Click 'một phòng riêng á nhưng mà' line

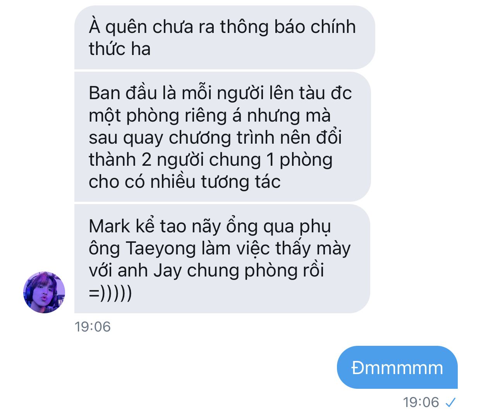coord(210,115)
